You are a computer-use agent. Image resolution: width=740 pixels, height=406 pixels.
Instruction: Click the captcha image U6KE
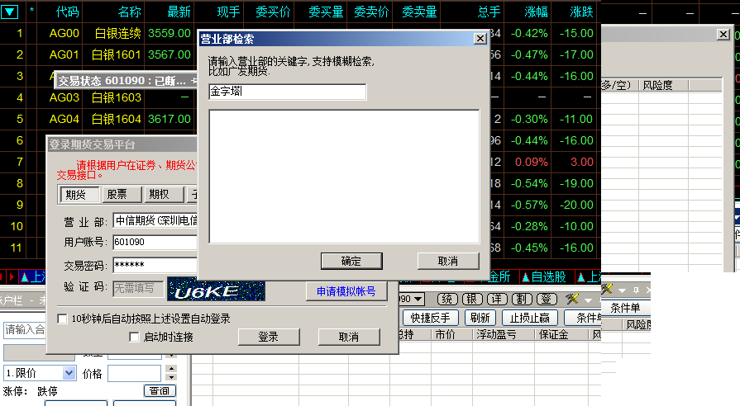tap(215, 290)
